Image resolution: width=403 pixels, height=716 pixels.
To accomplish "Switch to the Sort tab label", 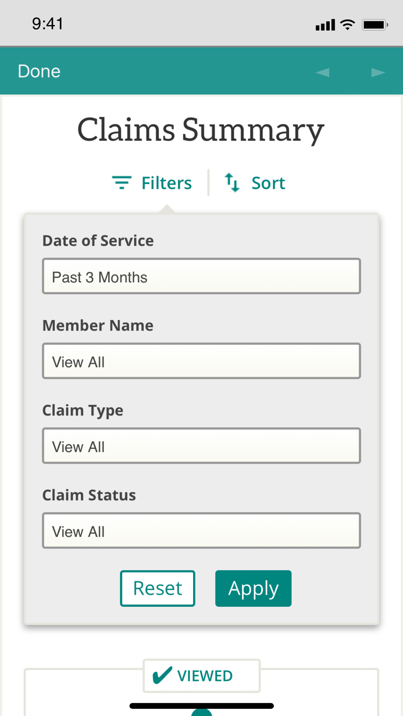I will coord(268,183).
